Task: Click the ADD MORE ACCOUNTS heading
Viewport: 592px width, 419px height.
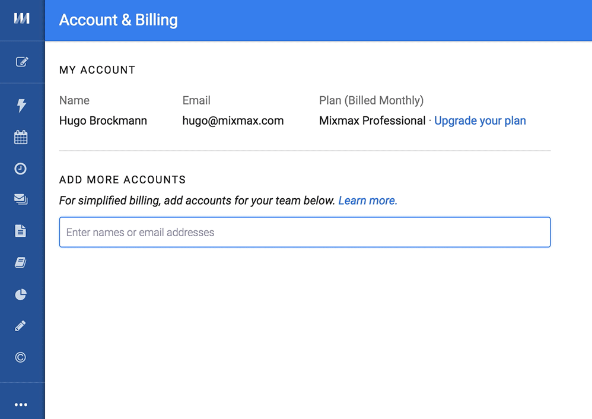Action: [x=122, y=179]
